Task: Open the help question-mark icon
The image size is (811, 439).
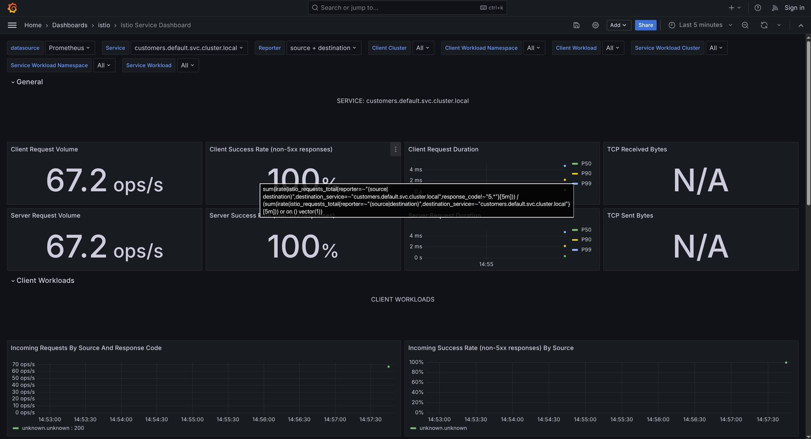Action: pos(758,8)
